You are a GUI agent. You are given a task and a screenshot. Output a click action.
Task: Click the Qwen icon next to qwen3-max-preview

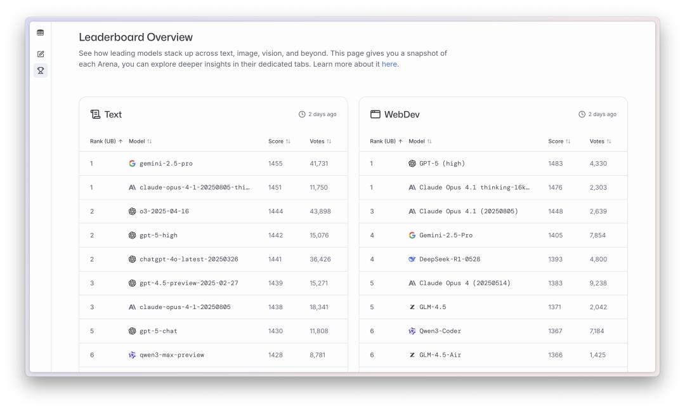(132, 355)
